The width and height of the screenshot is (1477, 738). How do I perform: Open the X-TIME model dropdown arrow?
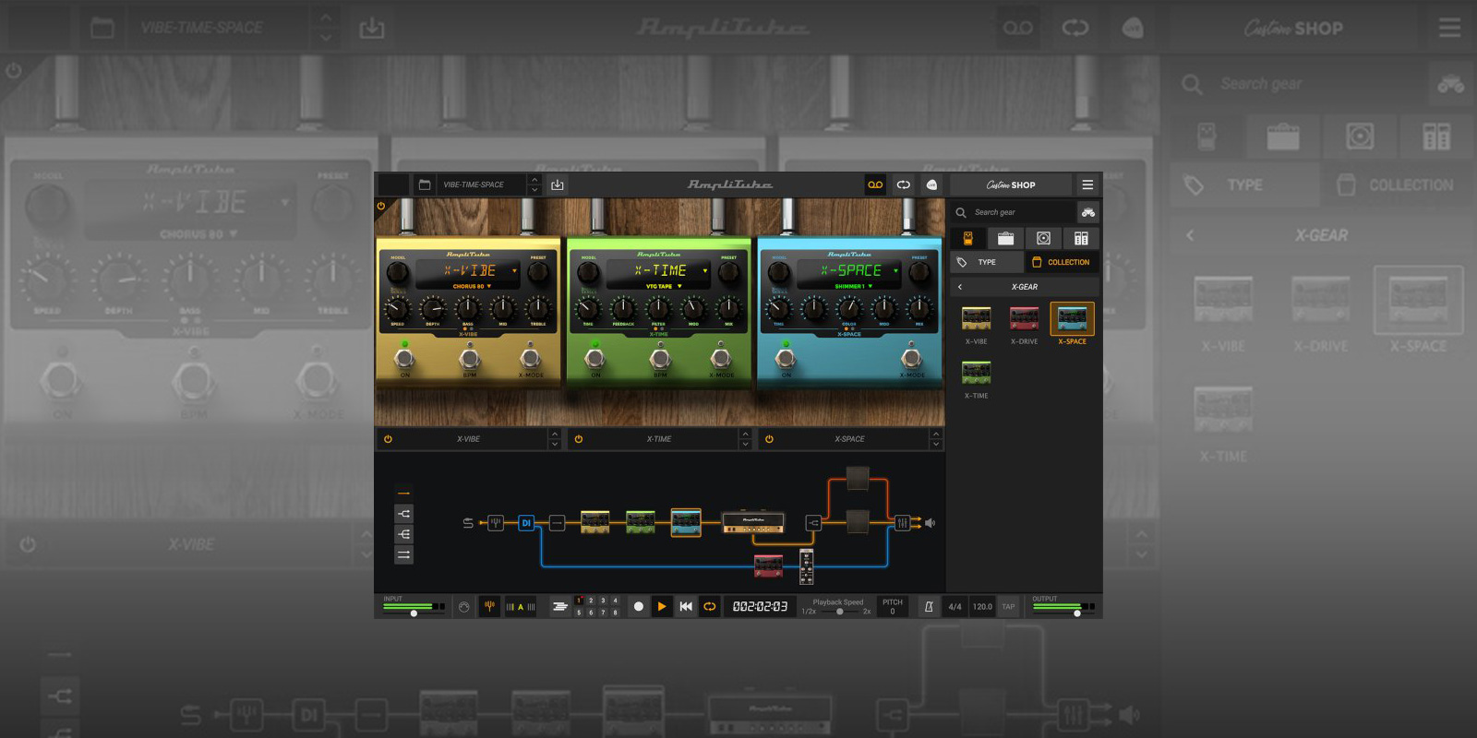(x=705, y=271)
